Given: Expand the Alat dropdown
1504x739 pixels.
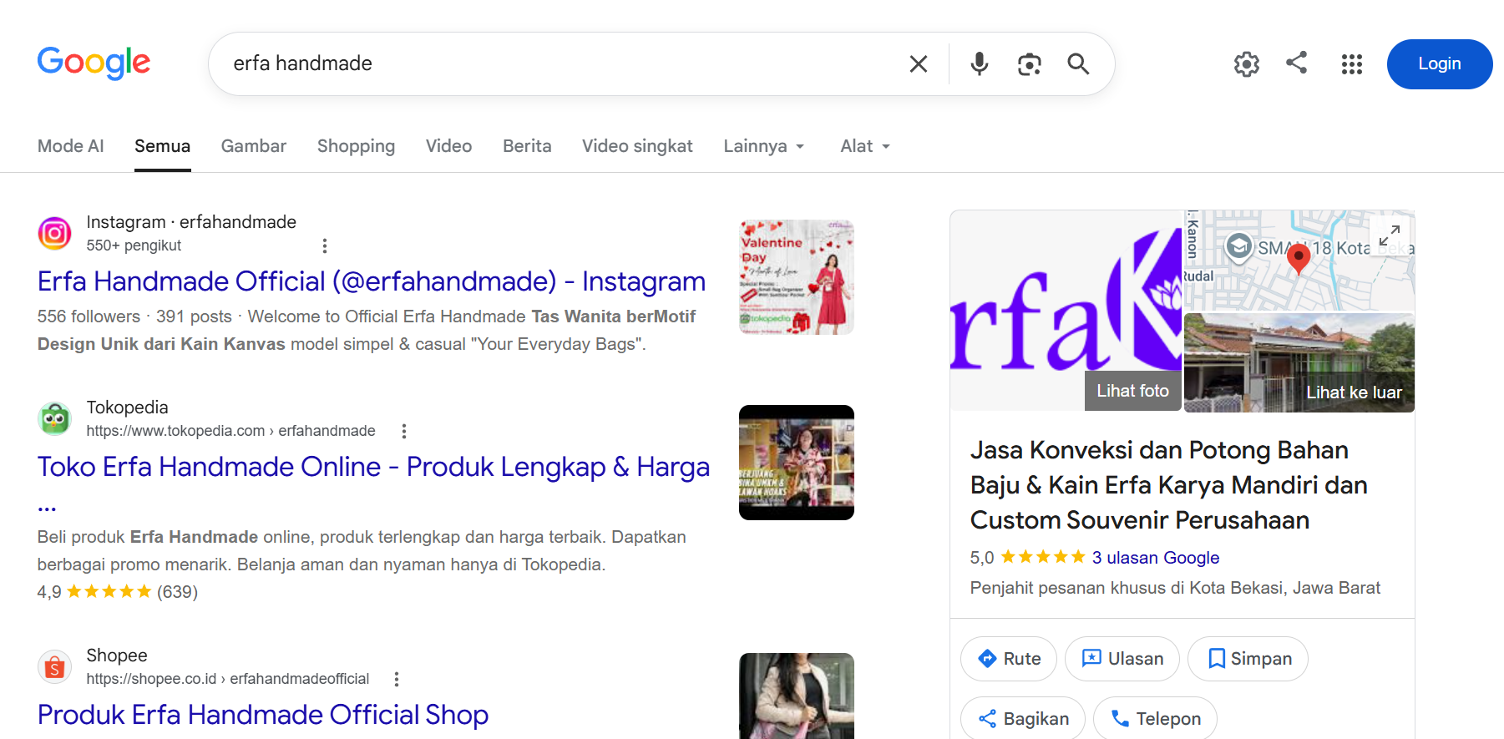Looking at the screenshot, I should pyautogui.click(x=865, y=146).
